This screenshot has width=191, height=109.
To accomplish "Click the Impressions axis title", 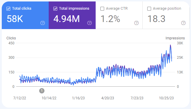I will click(x=175, y=38).
